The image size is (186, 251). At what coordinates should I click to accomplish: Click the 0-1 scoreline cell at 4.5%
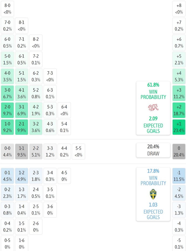tap(8, 176)
